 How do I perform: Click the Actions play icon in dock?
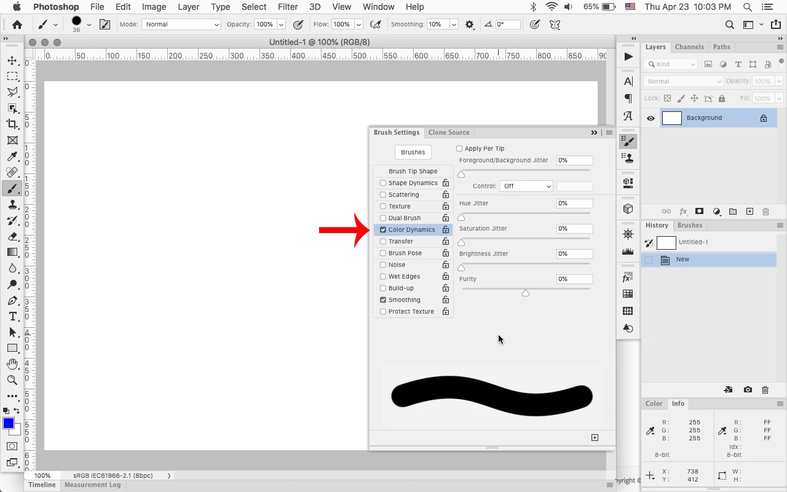[628, 57]
